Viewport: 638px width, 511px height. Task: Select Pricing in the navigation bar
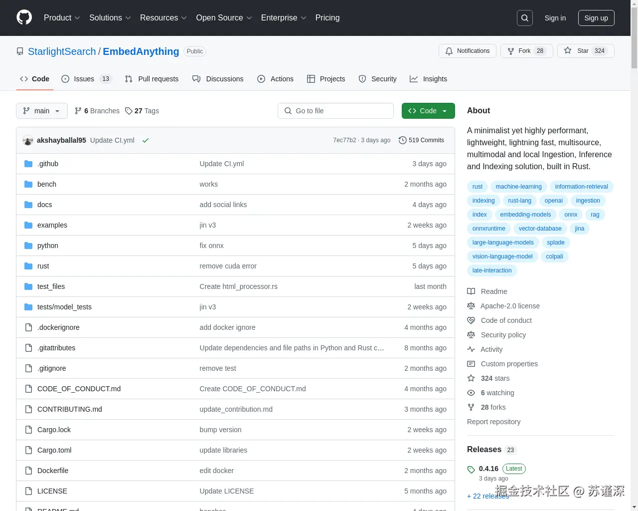pos(327,18)
